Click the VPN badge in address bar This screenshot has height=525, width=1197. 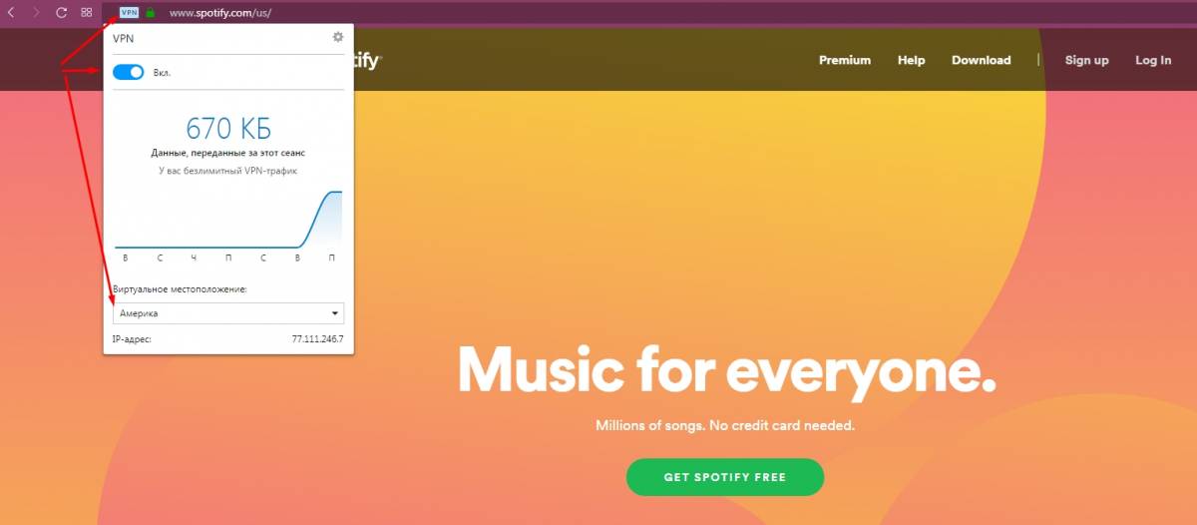click(129, 13)
